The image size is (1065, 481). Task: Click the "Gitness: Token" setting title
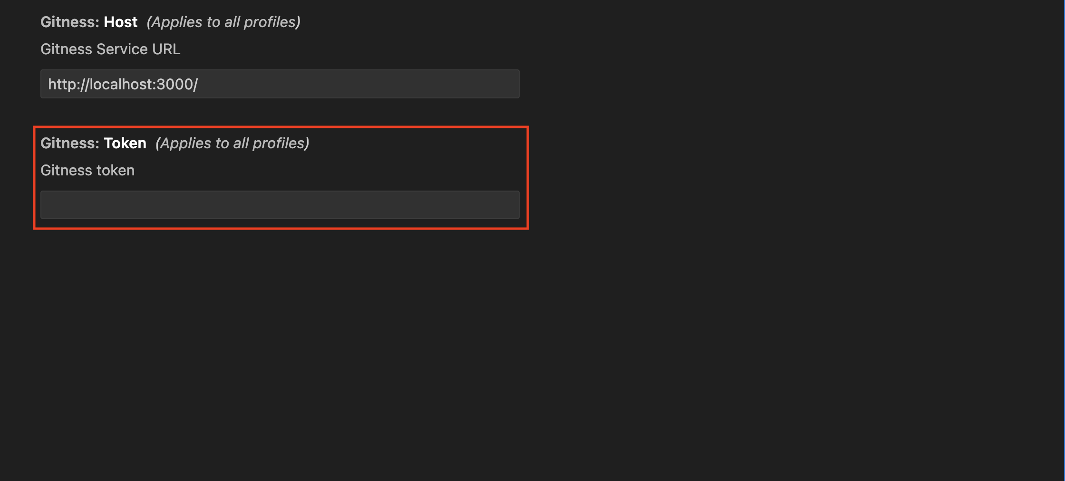pos(93,143)
